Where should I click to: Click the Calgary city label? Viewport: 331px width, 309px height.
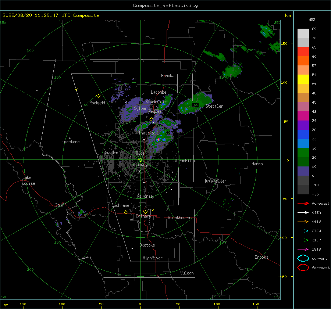143,216
